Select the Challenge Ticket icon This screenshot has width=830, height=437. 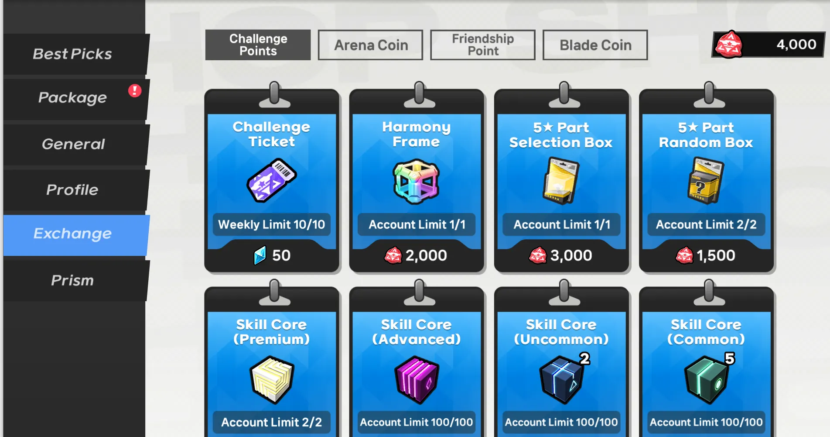271,180
